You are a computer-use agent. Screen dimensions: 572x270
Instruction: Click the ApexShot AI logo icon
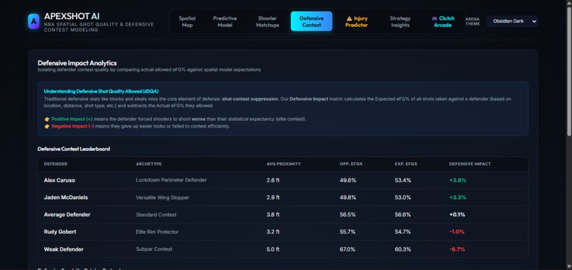(33, 21)
